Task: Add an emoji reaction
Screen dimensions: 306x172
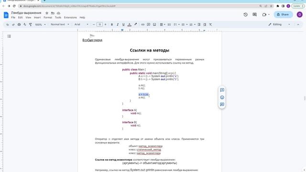Action: [x=222, y=97]
